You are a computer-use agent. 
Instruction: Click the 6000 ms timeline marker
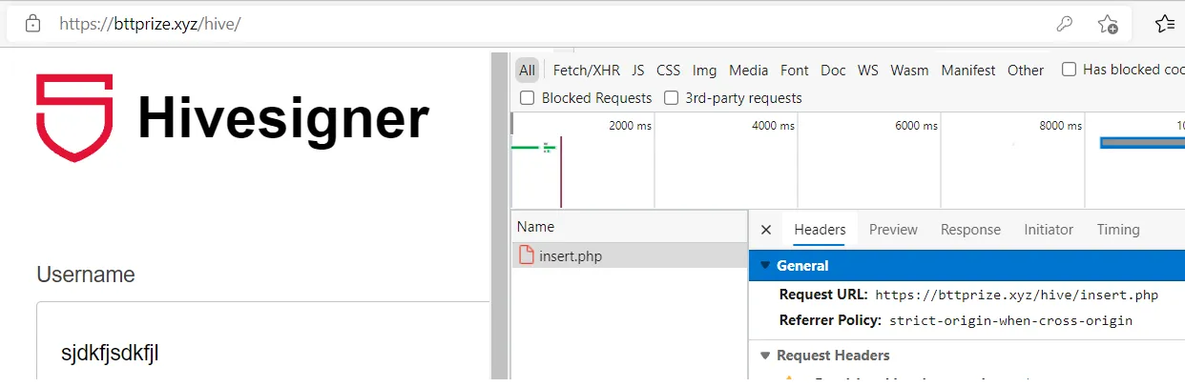pyautogui.click(x=916, y=125)
